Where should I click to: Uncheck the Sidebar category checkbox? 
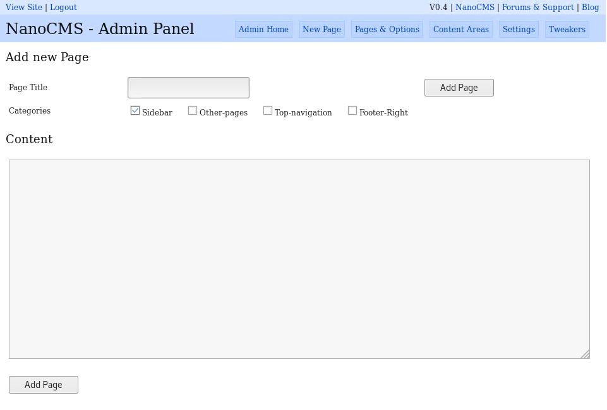(135, 111)
